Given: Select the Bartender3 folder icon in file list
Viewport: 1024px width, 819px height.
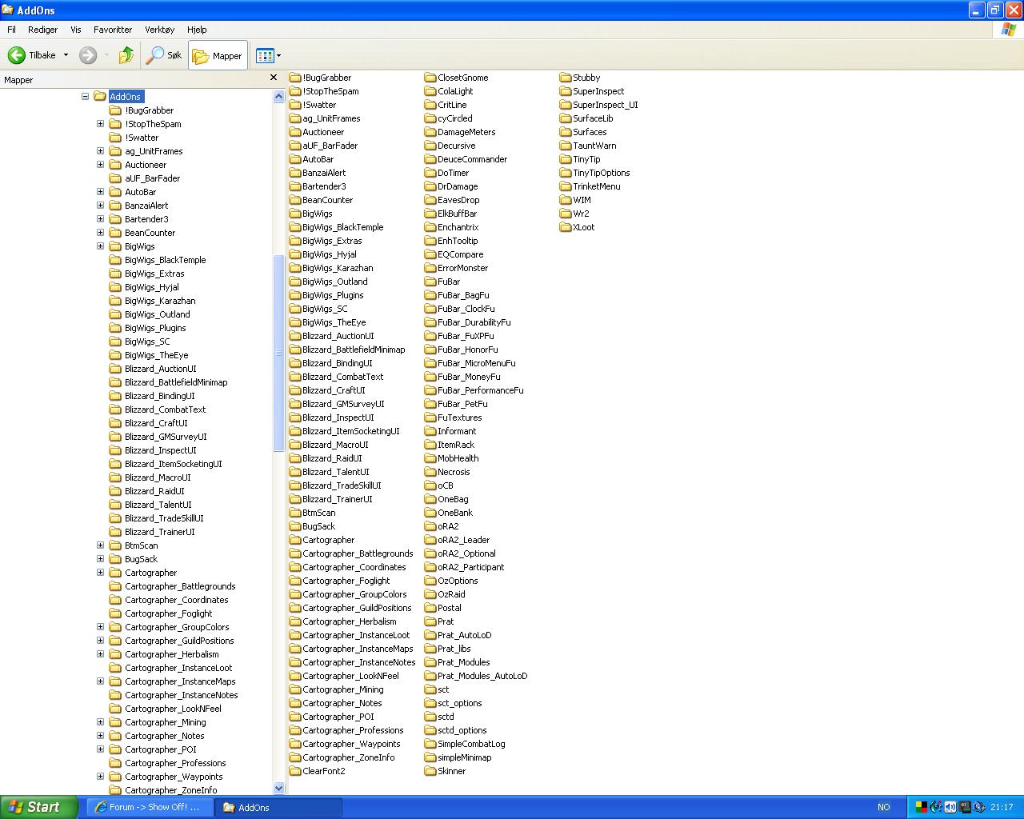Looking at the screenshot, I should click(x=295, y=186).
